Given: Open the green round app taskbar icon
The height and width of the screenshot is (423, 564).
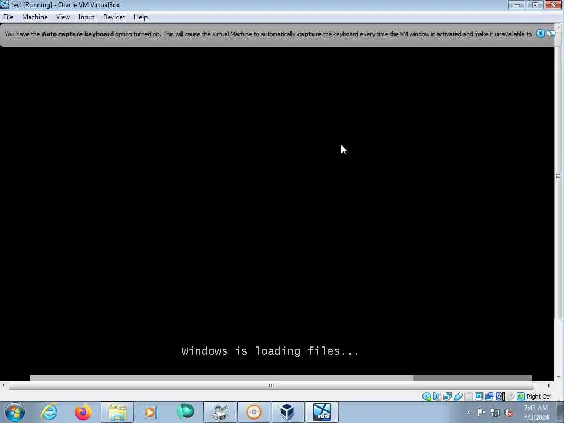Looking at the screenshot, I should pos(185,412).
